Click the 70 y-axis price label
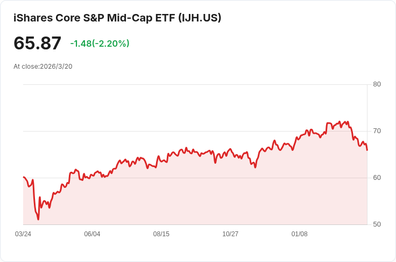396x262 pixels. [x=377, y=131]
